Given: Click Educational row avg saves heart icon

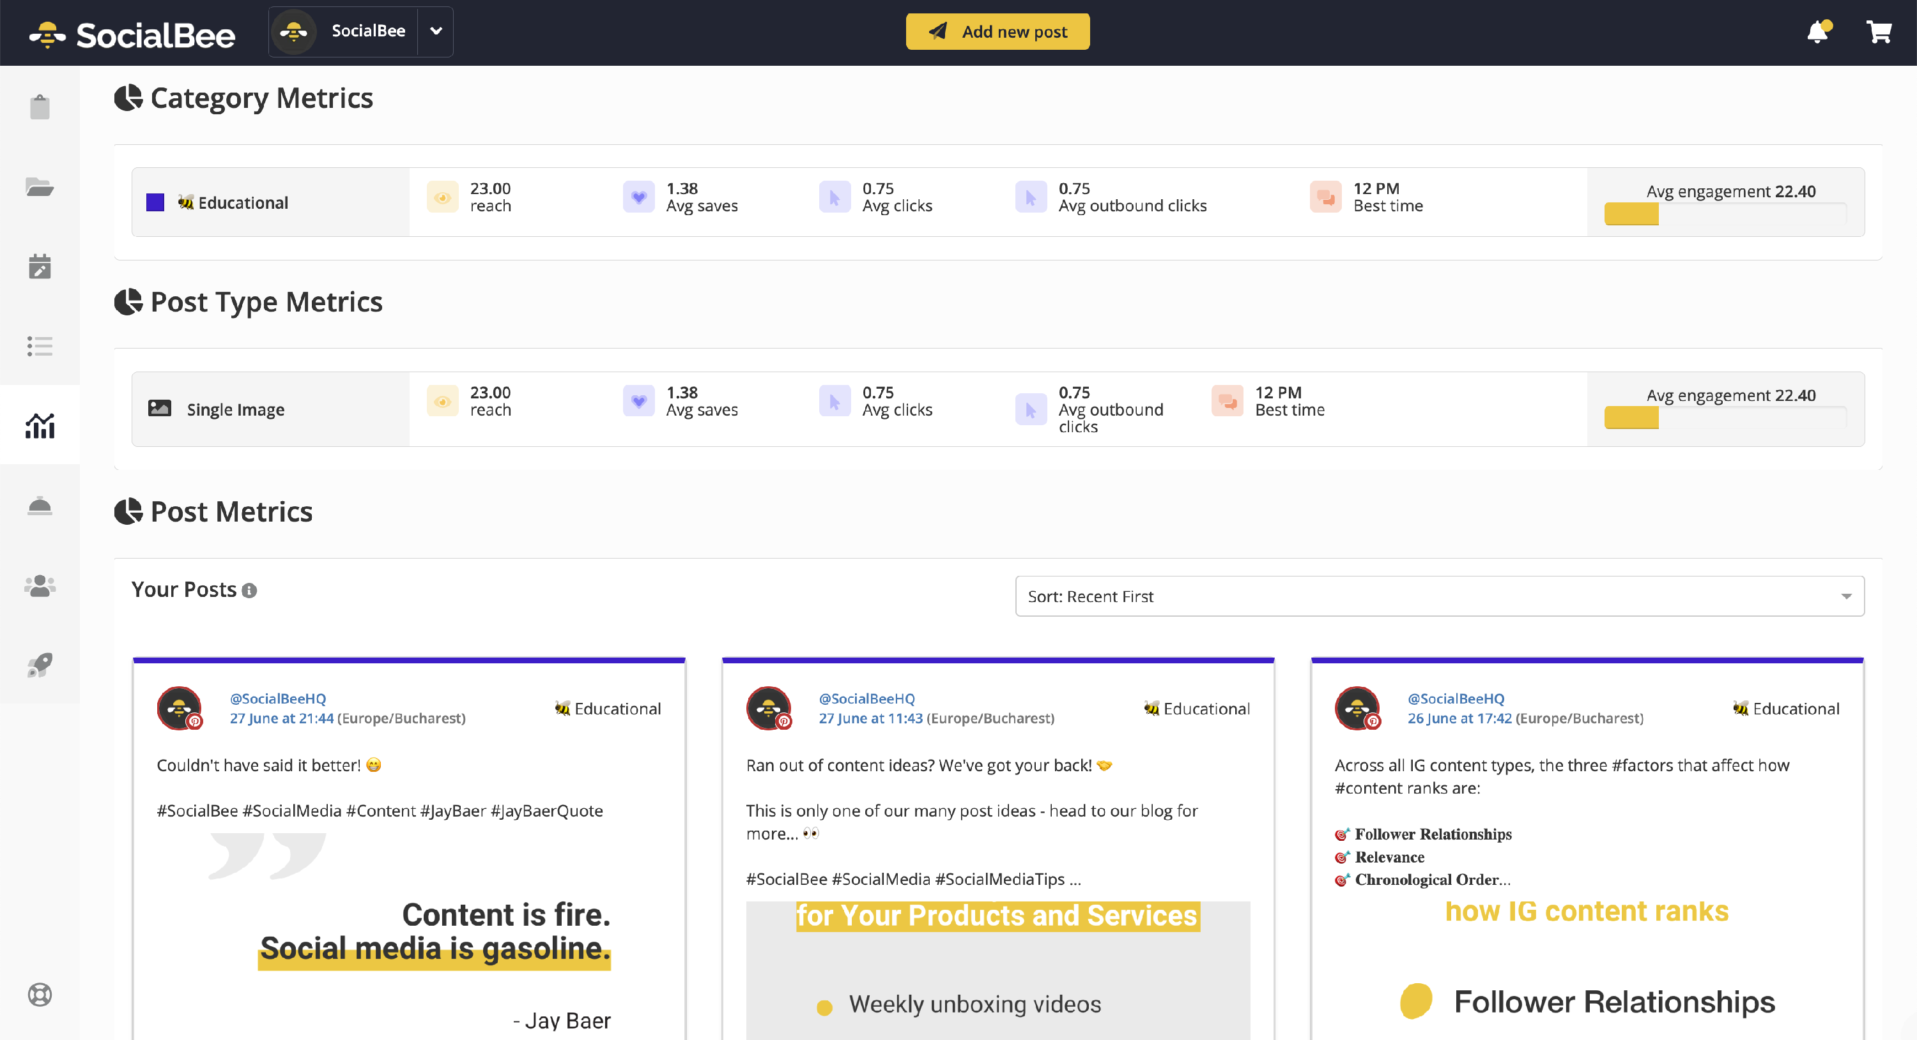Looking at the screenshot, I should pyautogui.click(x=638, y=197).
